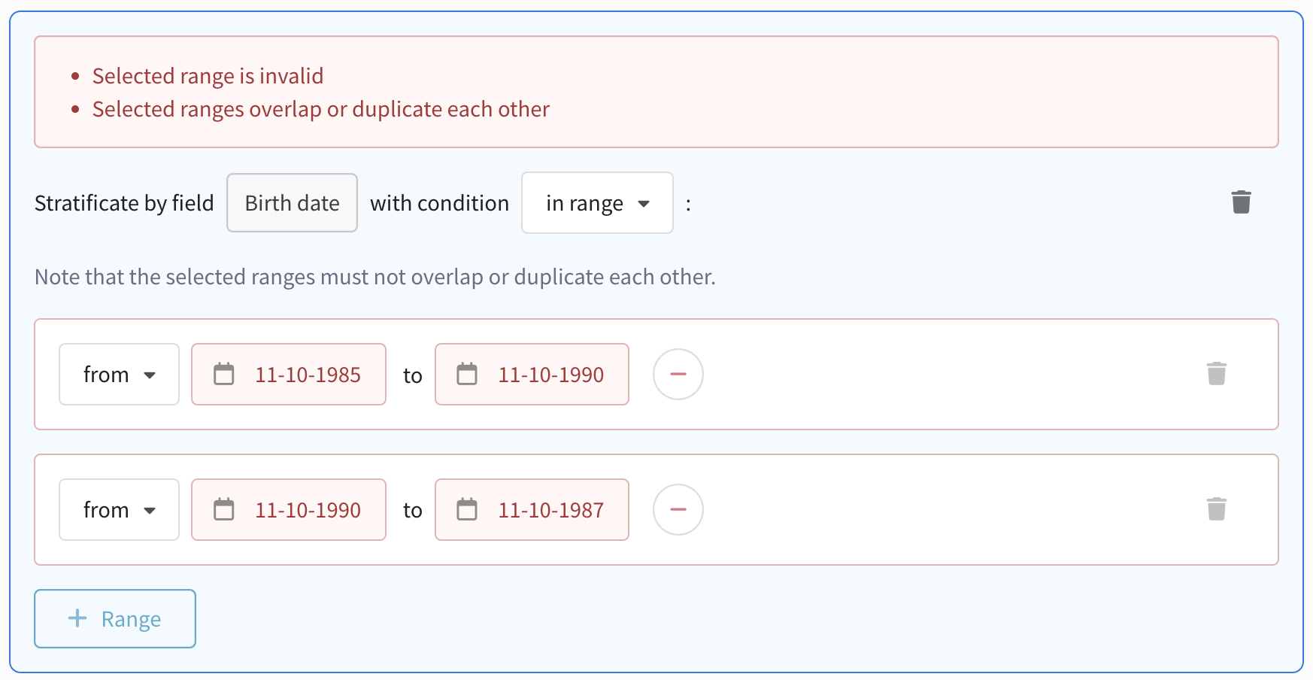This screenshot has height=680, width=1313.
Task: Click trash icon for first range row
Action: click(x=1216, y=374)
